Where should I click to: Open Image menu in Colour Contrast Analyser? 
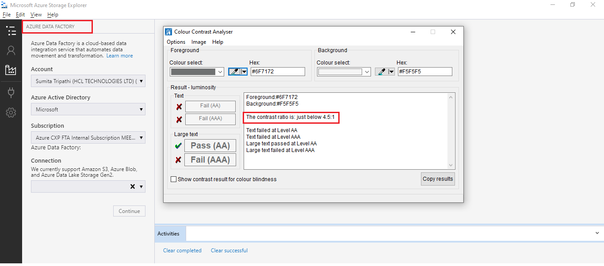click(x=199, y=42)
